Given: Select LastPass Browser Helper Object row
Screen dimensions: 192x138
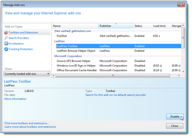Looking at the screenshot, I should [119, 51].
